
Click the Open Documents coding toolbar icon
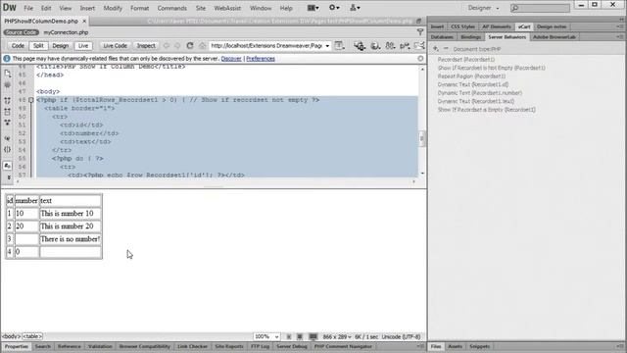(x=7, y=74)
